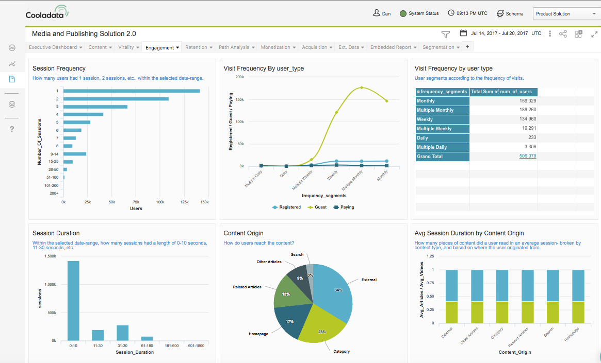Expand the Virality tab dropdown arrow
The height and width of the screenshot is (363, 601).
click(x=138, y=47)
